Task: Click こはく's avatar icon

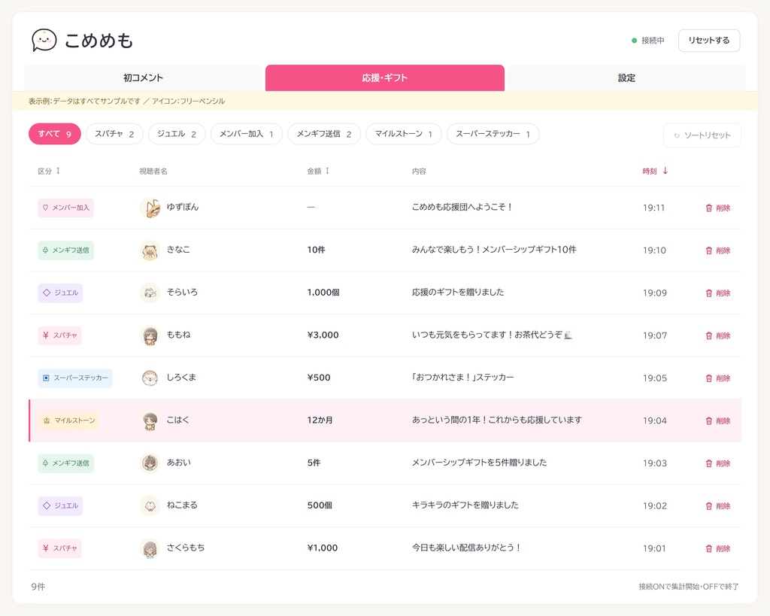Action: point(150,420)
